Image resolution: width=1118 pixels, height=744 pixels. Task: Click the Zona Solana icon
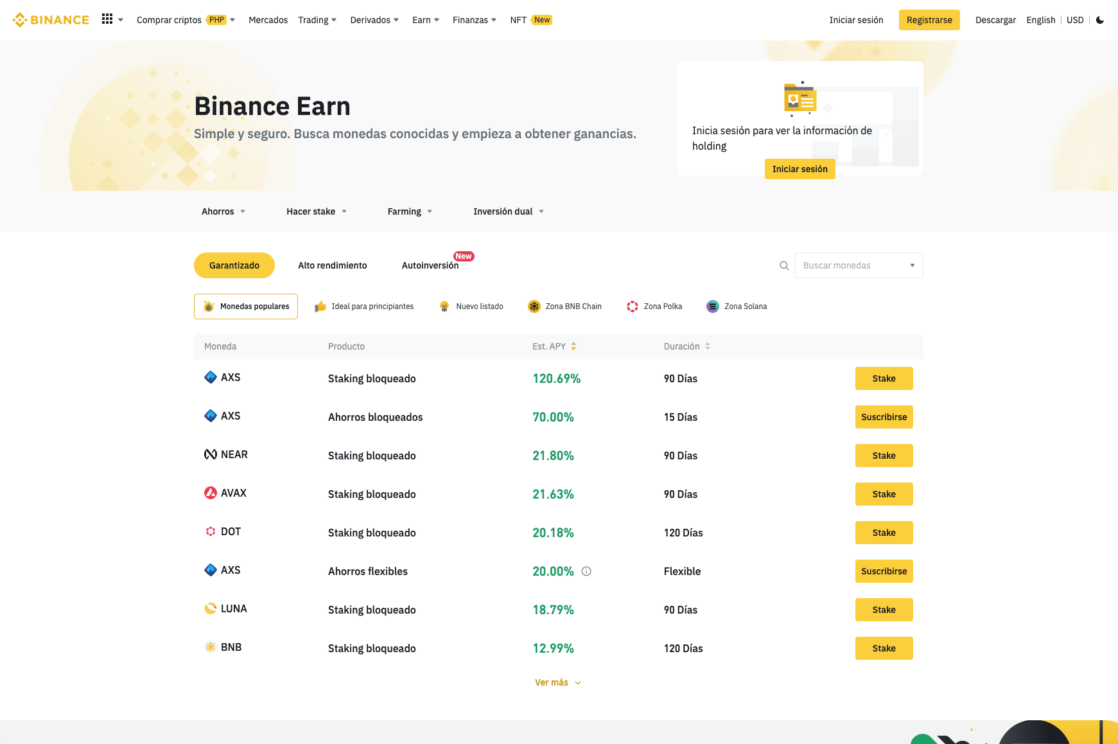(x=712, y=306)
